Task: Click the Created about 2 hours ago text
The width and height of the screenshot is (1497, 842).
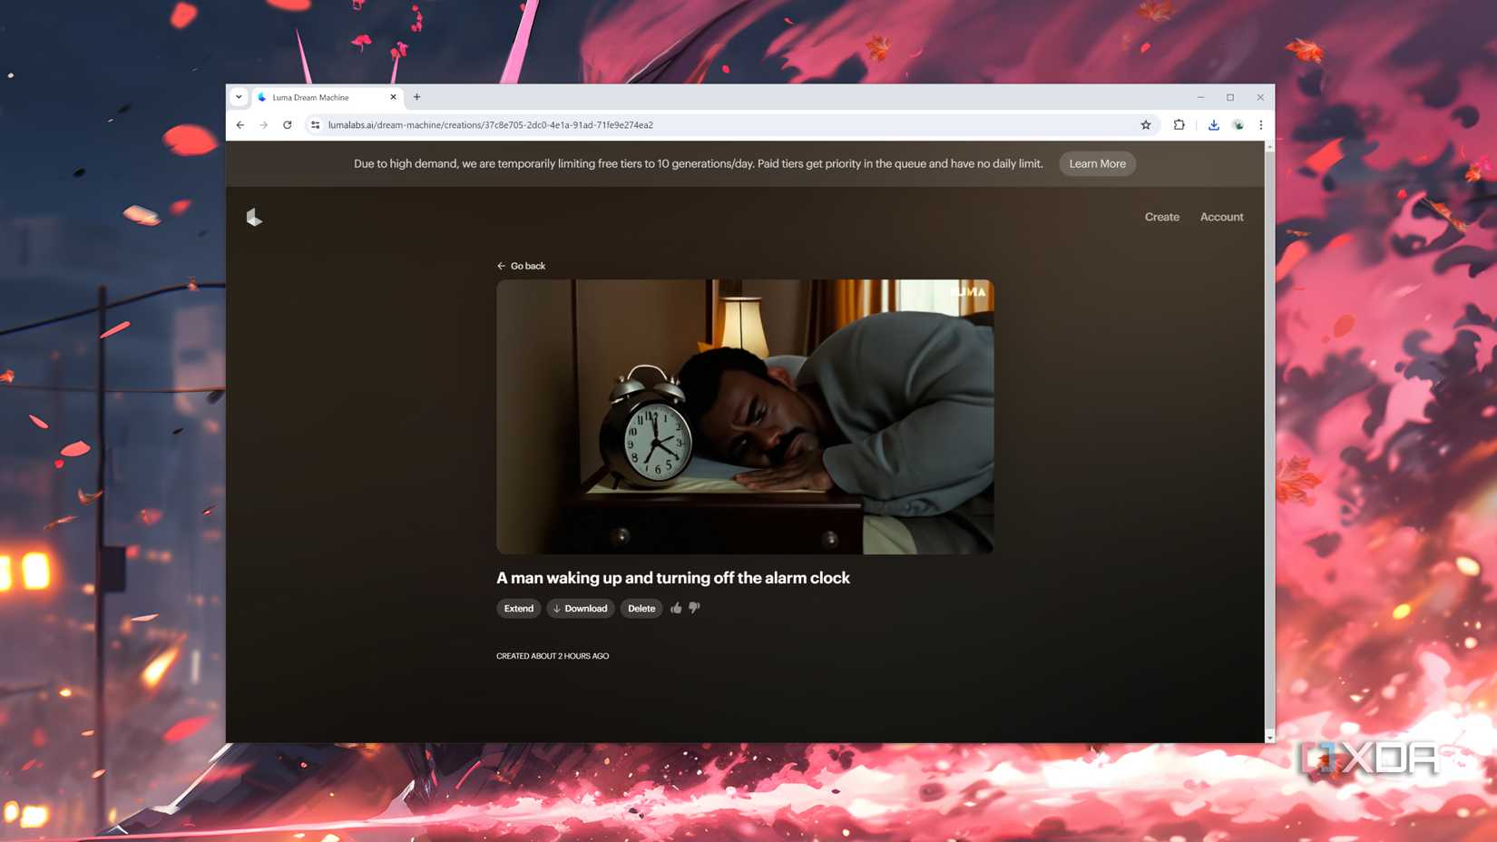Action: (553, 656)
